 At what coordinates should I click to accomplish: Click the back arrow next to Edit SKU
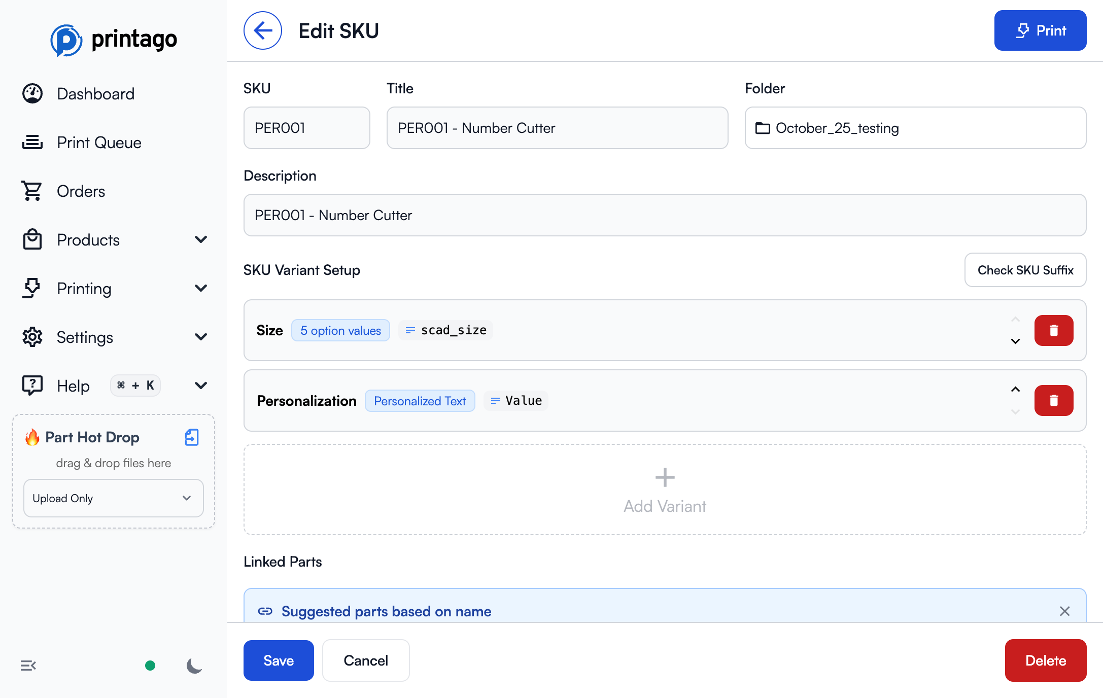click(x=262, y=30)
